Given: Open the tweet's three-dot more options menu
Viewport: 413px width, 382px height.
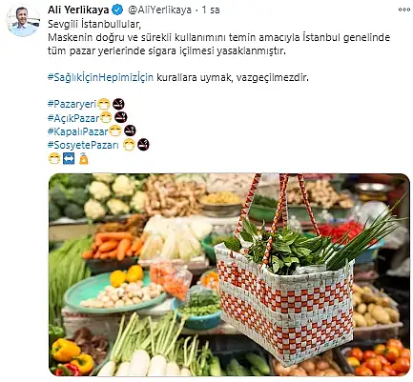Looking at the screenshot, I should pos(404,10).
